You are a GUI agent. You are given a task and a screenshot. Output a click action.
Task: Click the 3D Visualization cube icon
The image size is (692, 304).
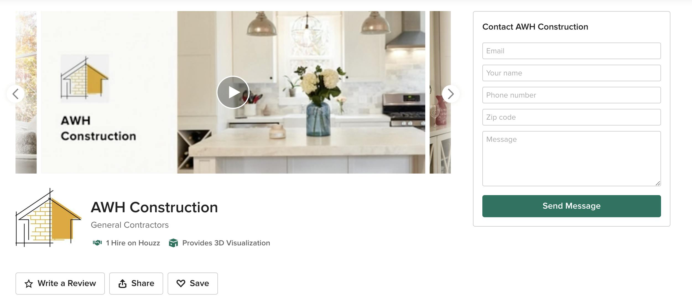point(173,243)
